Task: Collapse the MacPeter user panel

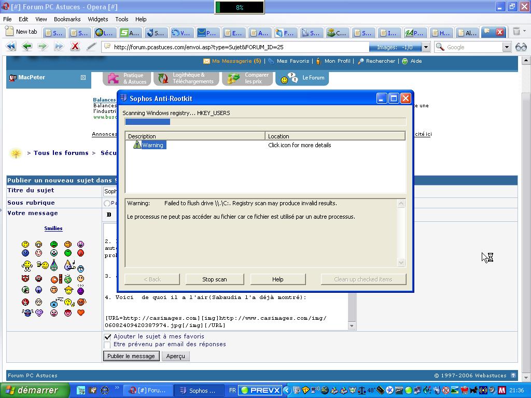Action: click(x=83, y=78)
